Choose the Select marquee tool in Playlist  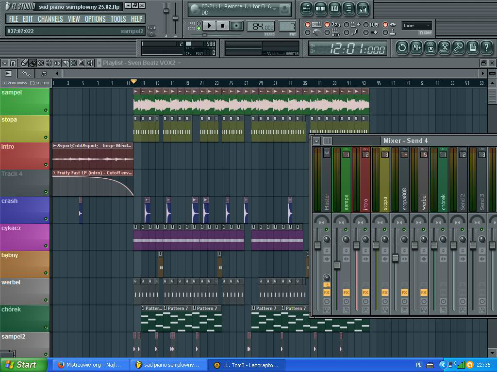(x=74, y=63)
